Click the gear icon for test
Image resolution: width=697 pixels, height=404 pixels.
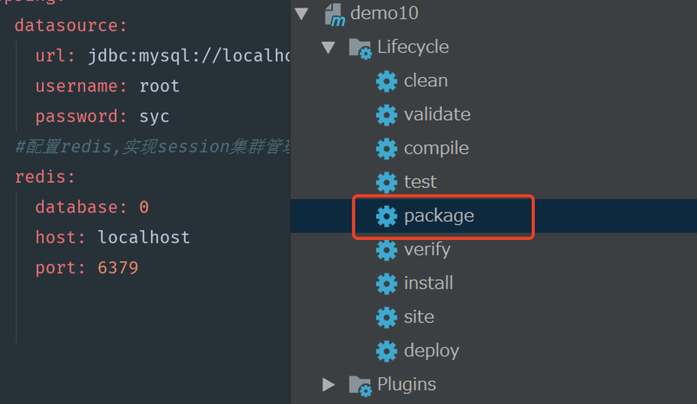coord(386,182)
